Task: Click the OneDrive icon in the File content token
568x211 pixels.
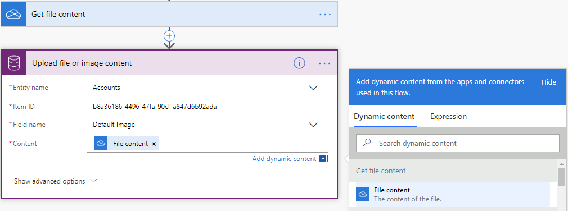Action: pos(101,144)
